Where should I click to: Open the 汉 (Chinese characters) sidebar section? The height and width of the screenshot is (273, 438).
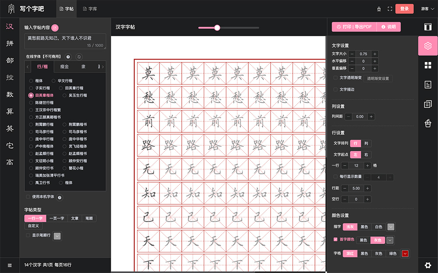[10, 27]
